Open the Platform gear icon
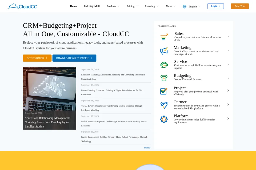This screenshot has width=256, height=170. (x=164, y=119)
